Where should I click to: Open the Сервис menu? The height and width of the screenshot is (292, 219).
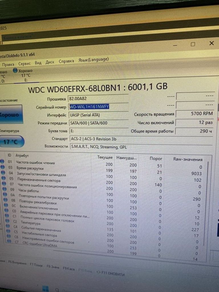click(x=25, y=64)
